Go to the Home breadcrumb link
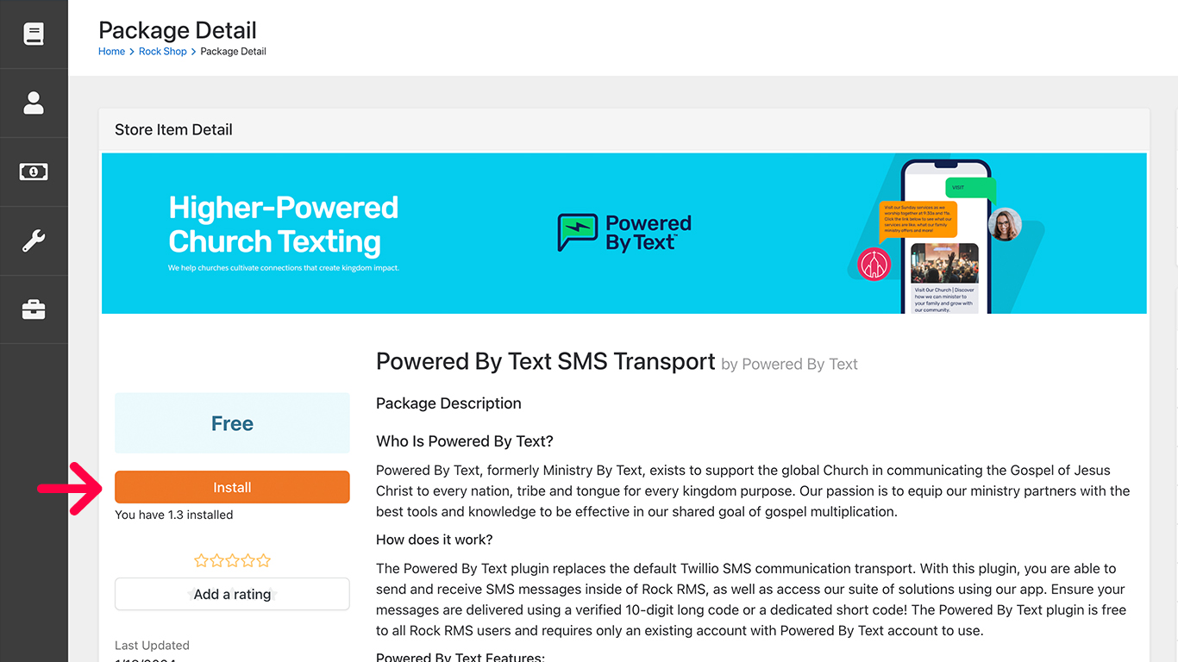This screenshot has width=1178, height=662. tap(111, 52)
